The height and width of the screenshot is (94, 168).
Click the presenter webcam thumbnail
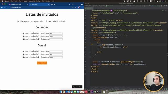(154, 81)
